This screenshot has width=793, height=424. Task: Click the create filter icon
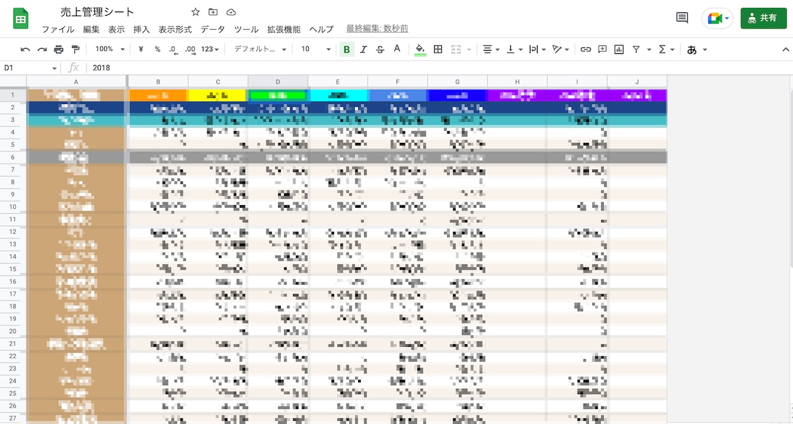coord(636,49)
